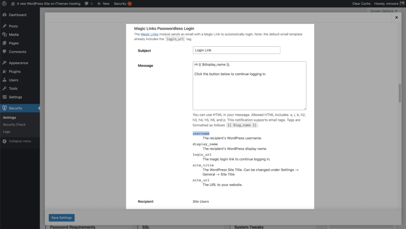
Task: Click the Tools wrench icon
Action: (4, 88)
